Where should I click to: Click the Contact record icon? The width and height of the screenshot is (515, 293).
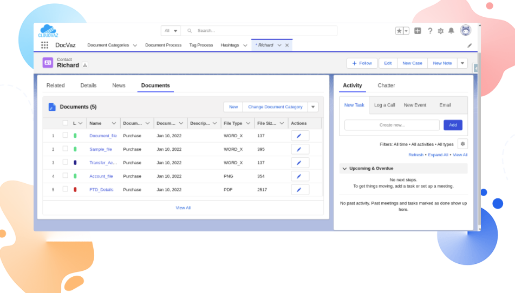[x=48, y=63]
